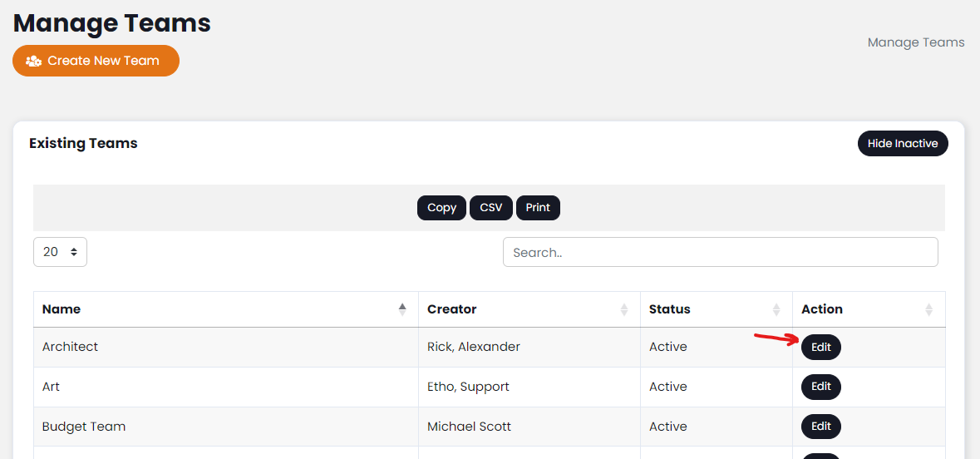Export the teams as CSV
The height and width of the screenshot is (459, 980).
490,208
